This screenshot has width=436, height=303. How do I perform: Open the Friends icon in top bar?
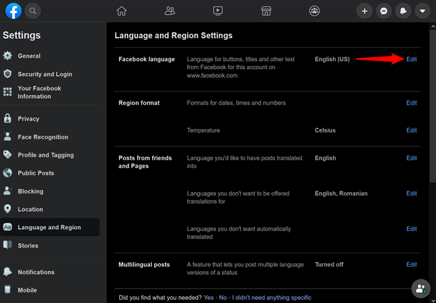click(170, 11)
